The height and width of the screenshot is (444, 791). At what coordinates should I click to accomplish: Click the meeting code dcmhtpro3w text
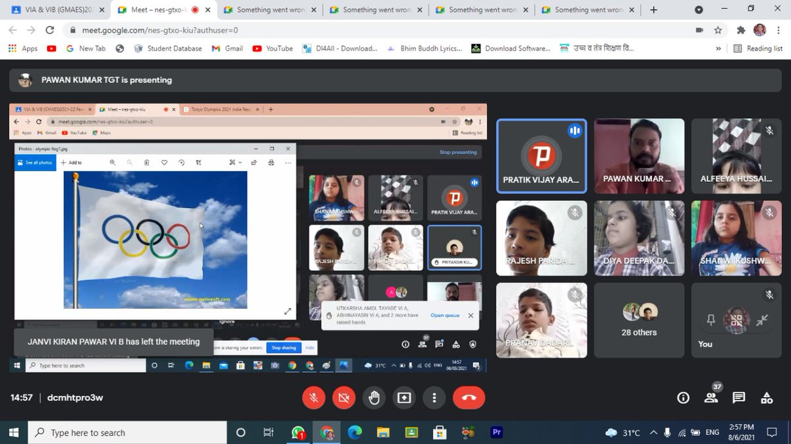tap(75, 398)
